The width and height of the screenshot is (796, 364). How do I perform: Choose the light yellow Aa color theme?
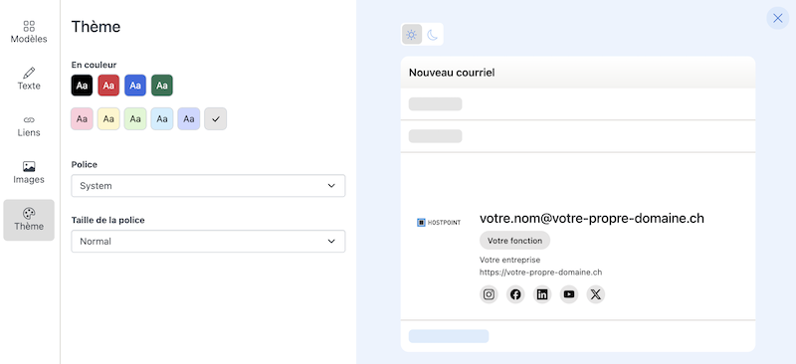click(108, 118)
